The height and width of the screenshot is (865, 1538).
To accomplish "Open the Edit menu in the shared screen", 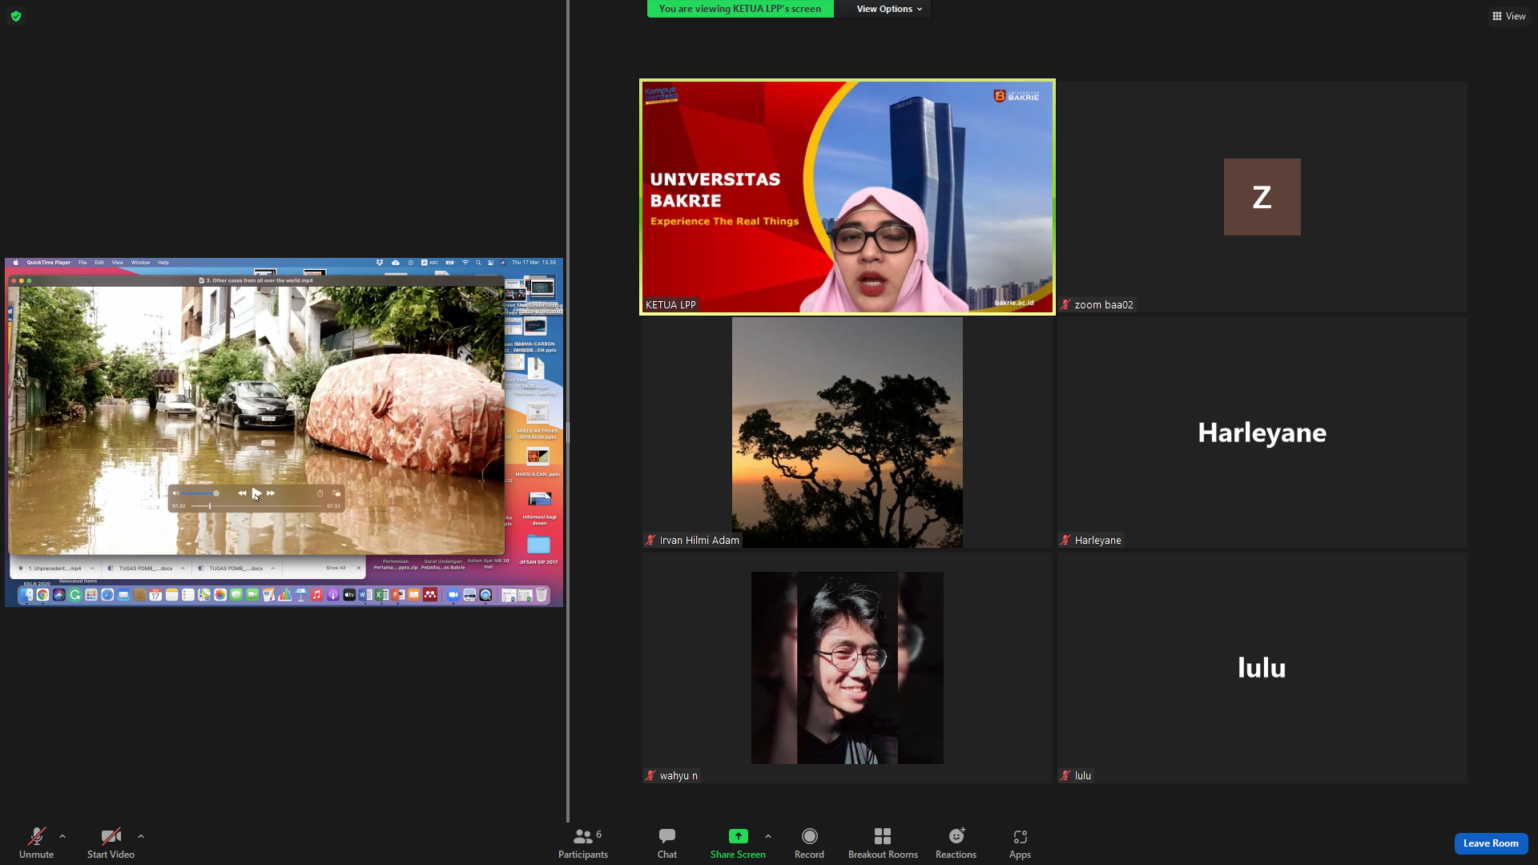I will 99,263.
